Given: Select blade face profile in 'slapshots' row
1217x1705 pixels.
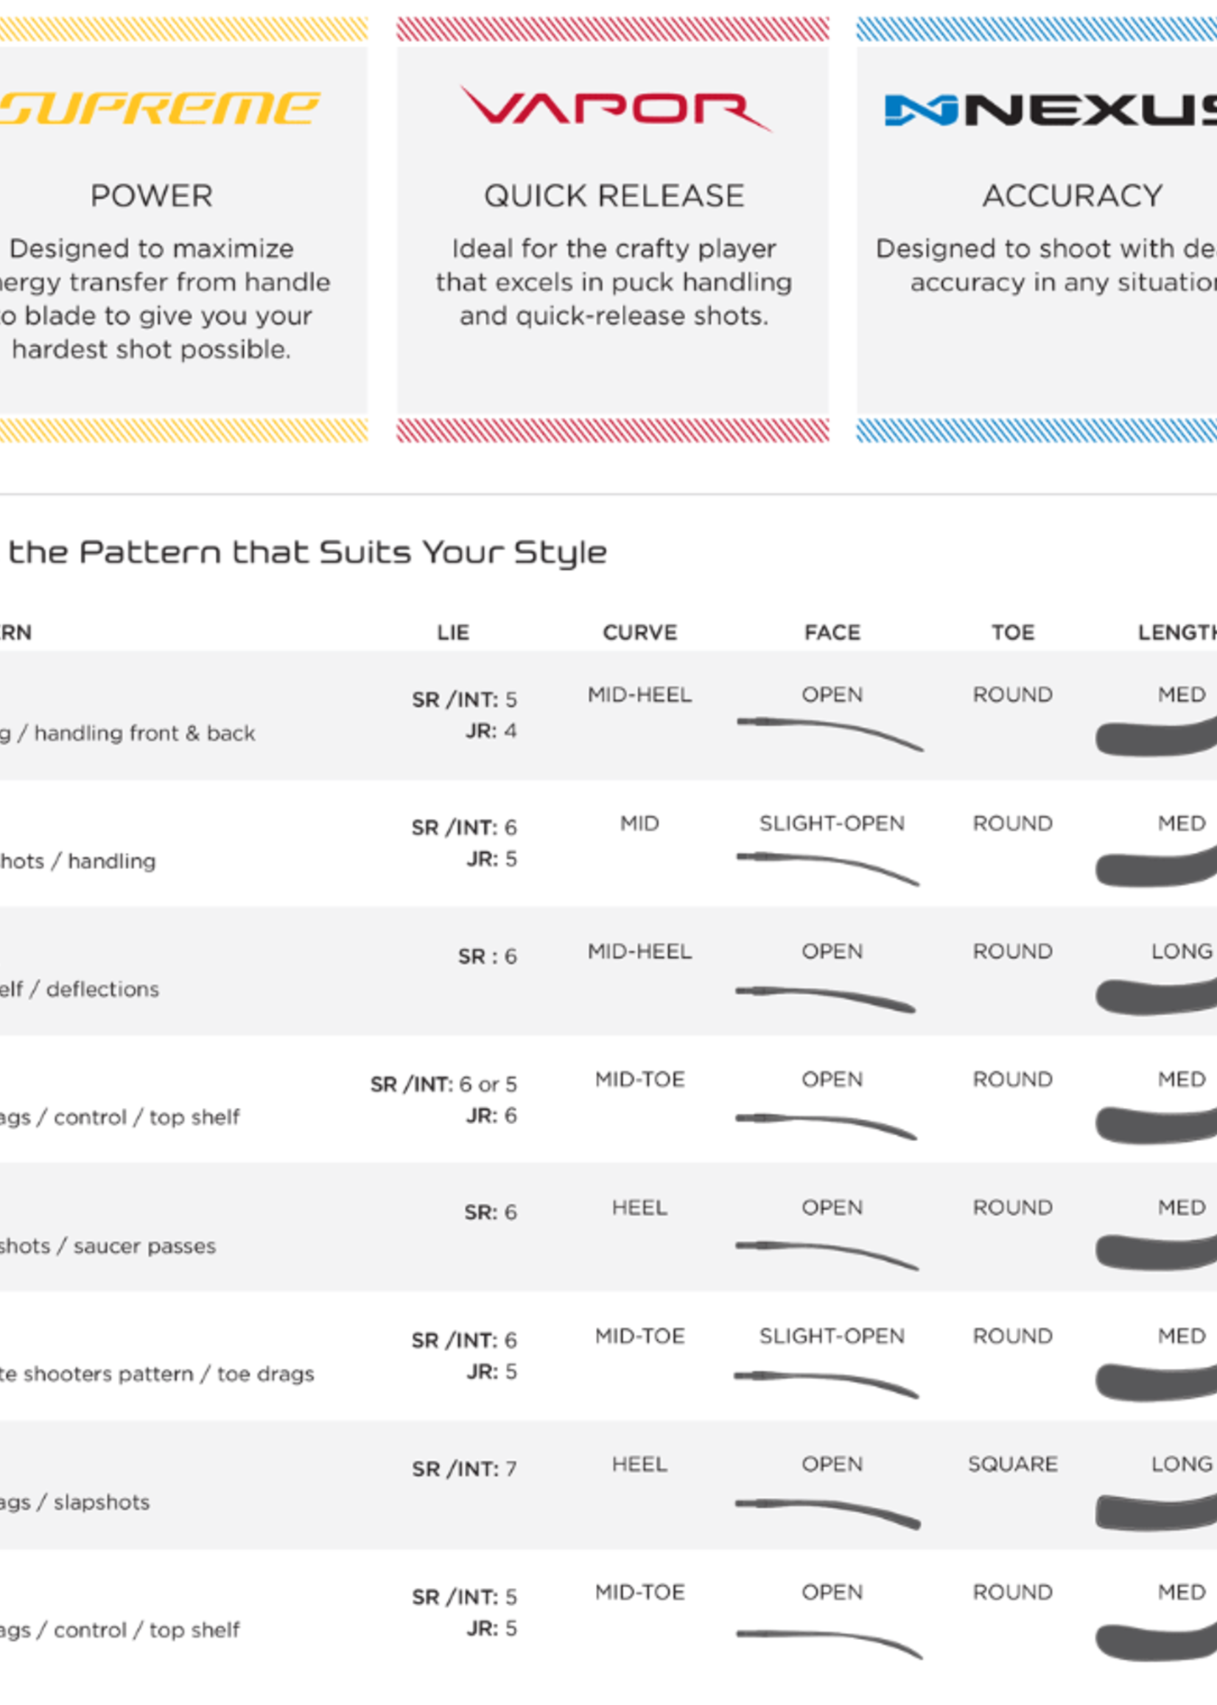Looking at the screenshot, I should (827, 1510).
